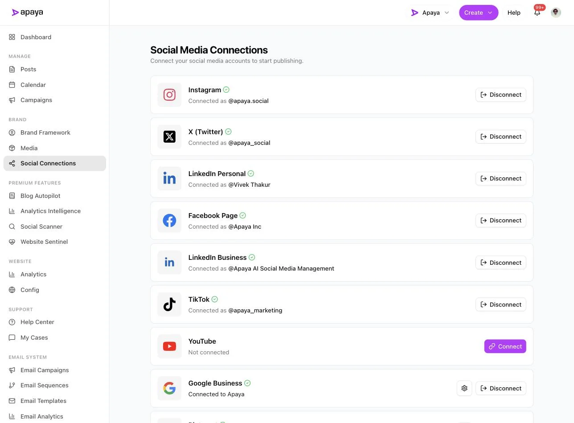Disconnect the Instagram account
The height and width of the screenshot is (423, 574).
pos(501,94)
